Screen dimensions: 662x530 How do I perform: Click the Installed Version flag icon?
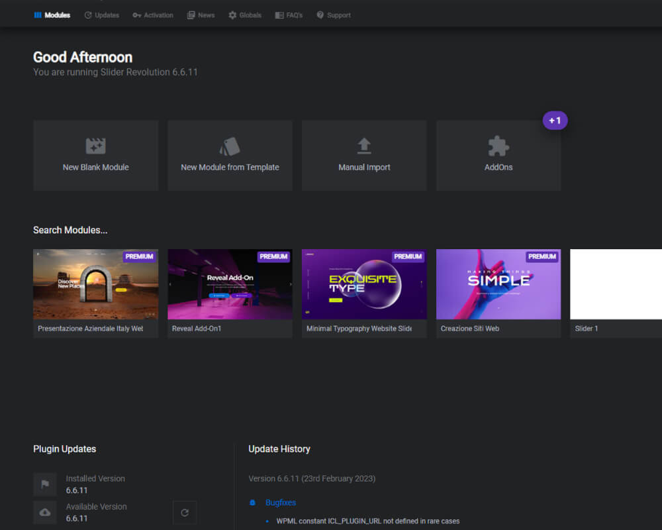(x=45, y=484)
